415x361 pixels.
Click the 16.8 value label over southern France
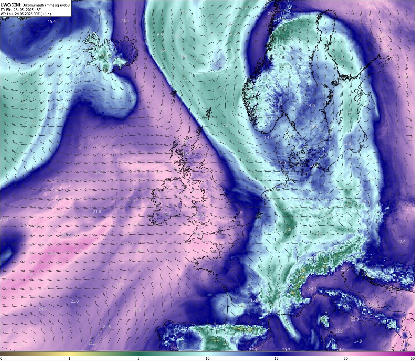coord(255,300)
